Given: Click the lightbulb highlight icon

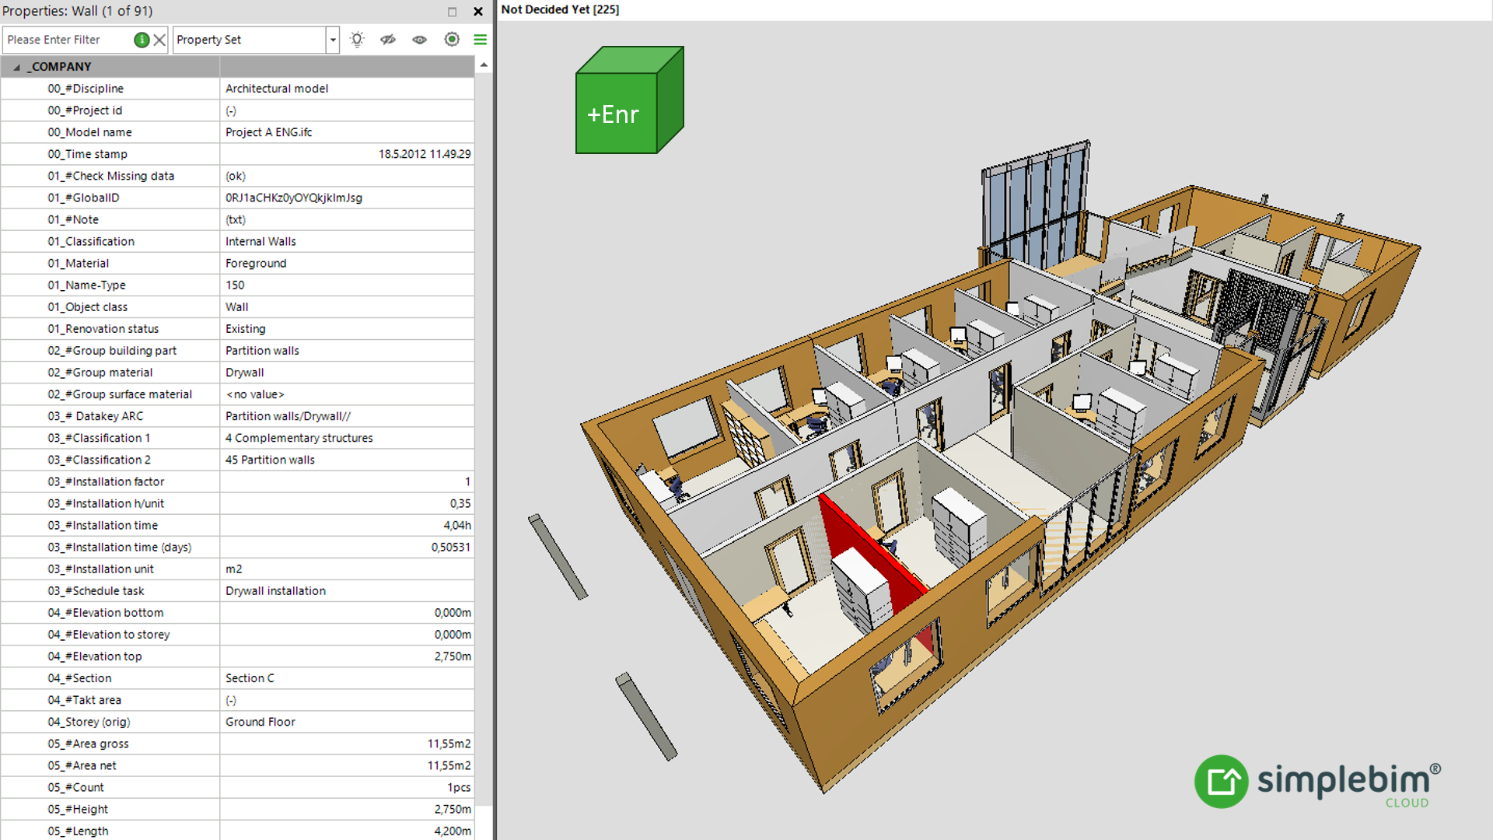Looking at the screenshot, I should pyautogui.click(x=357, y=40).
